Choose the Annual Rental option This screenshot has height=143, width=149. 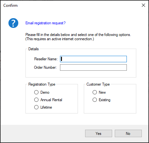click(x=37, y=100)
